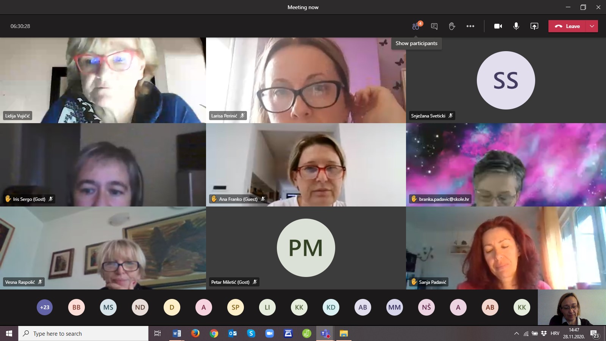Click the ND participant avatar
This screenshot has width=606, height=341.
tap(140, 307)
